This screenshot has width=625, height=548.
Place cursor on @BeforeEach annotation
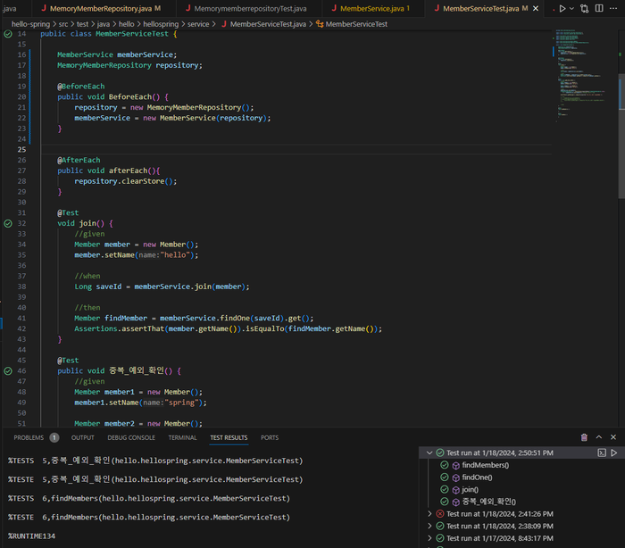click(81, 87)
